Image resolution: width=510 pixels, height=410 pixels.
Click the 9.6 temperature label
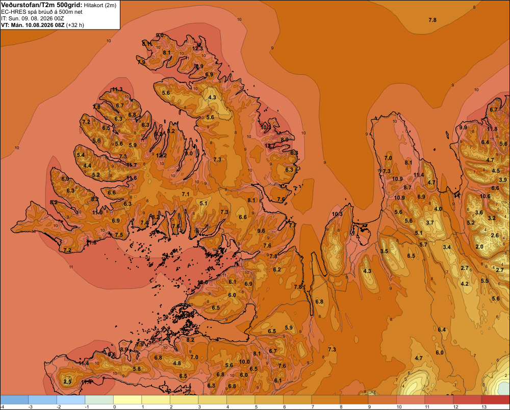[x=261, y=231]
